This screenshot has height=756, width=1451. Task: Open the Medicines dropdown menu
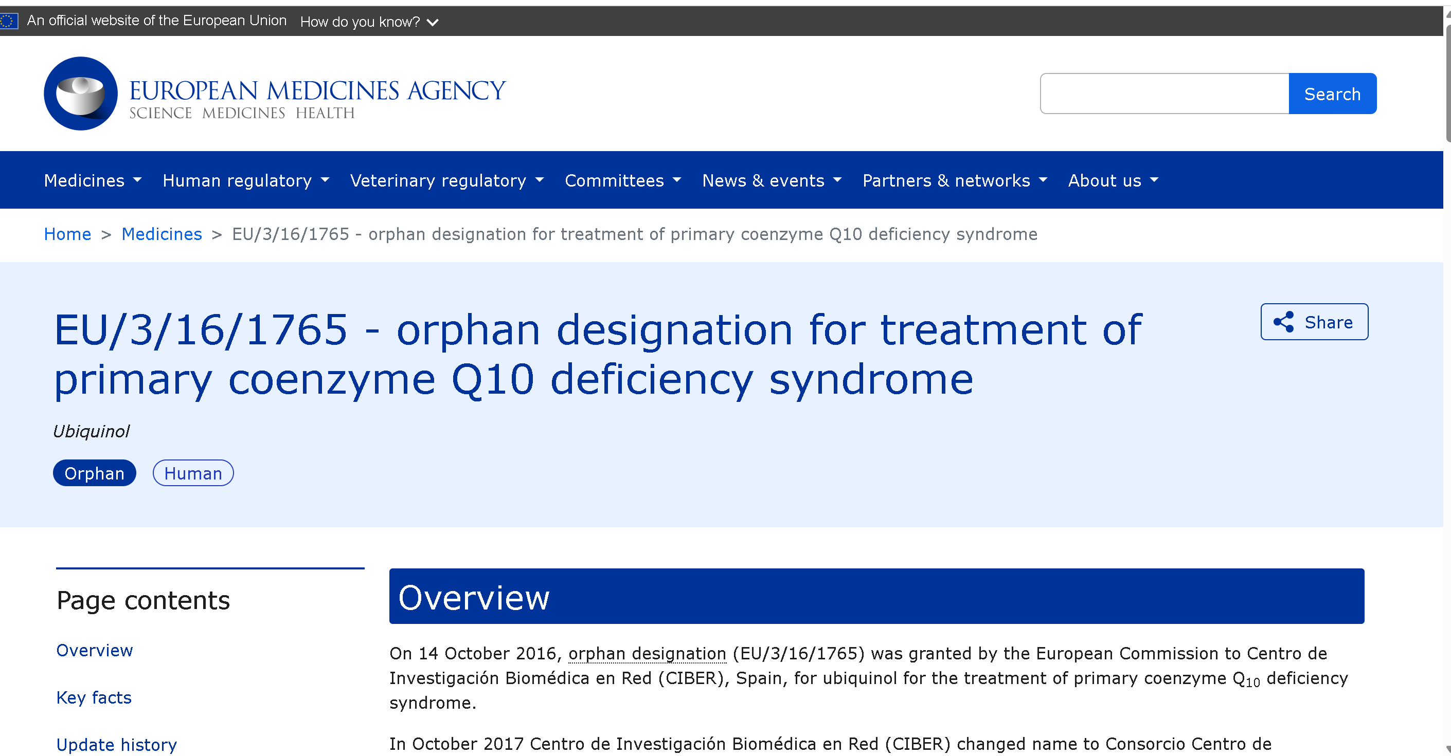pos(93,180)
